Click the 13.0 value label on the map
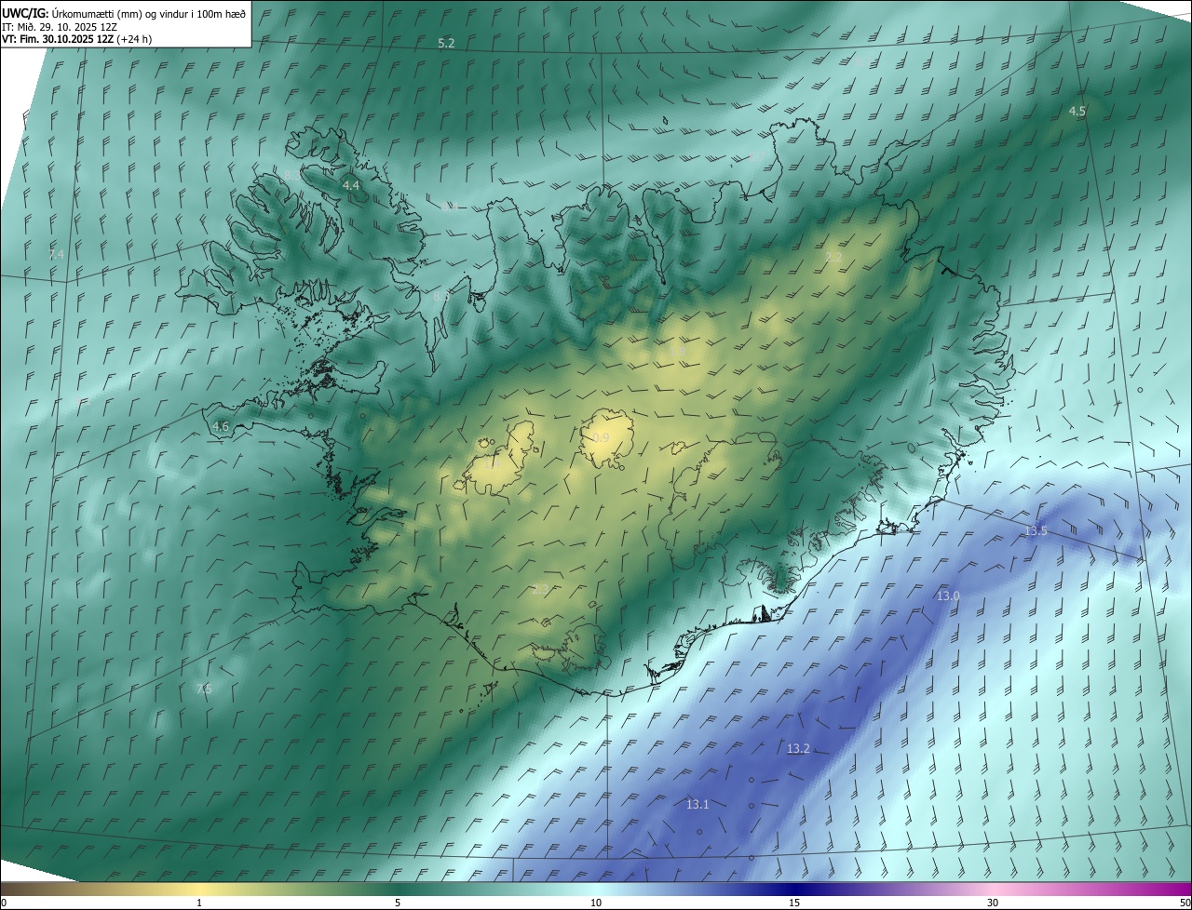Screen dimensions: 1192x910 [948, 596]
